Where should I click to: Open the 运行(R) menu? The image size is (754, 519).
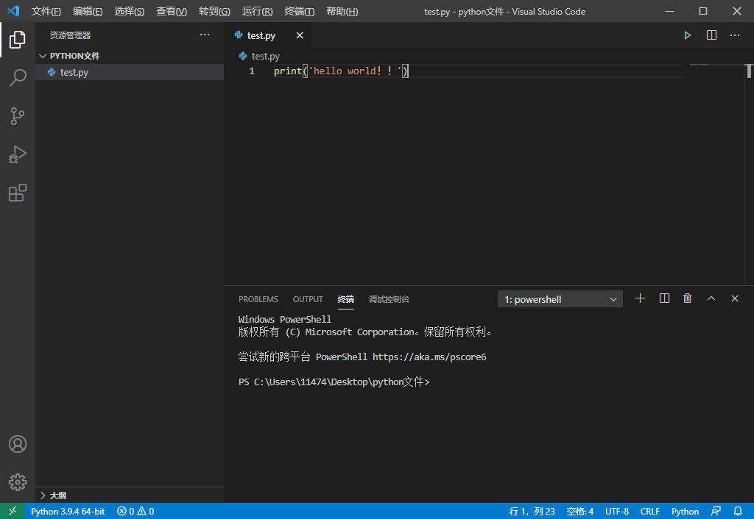tap(257, 12)
